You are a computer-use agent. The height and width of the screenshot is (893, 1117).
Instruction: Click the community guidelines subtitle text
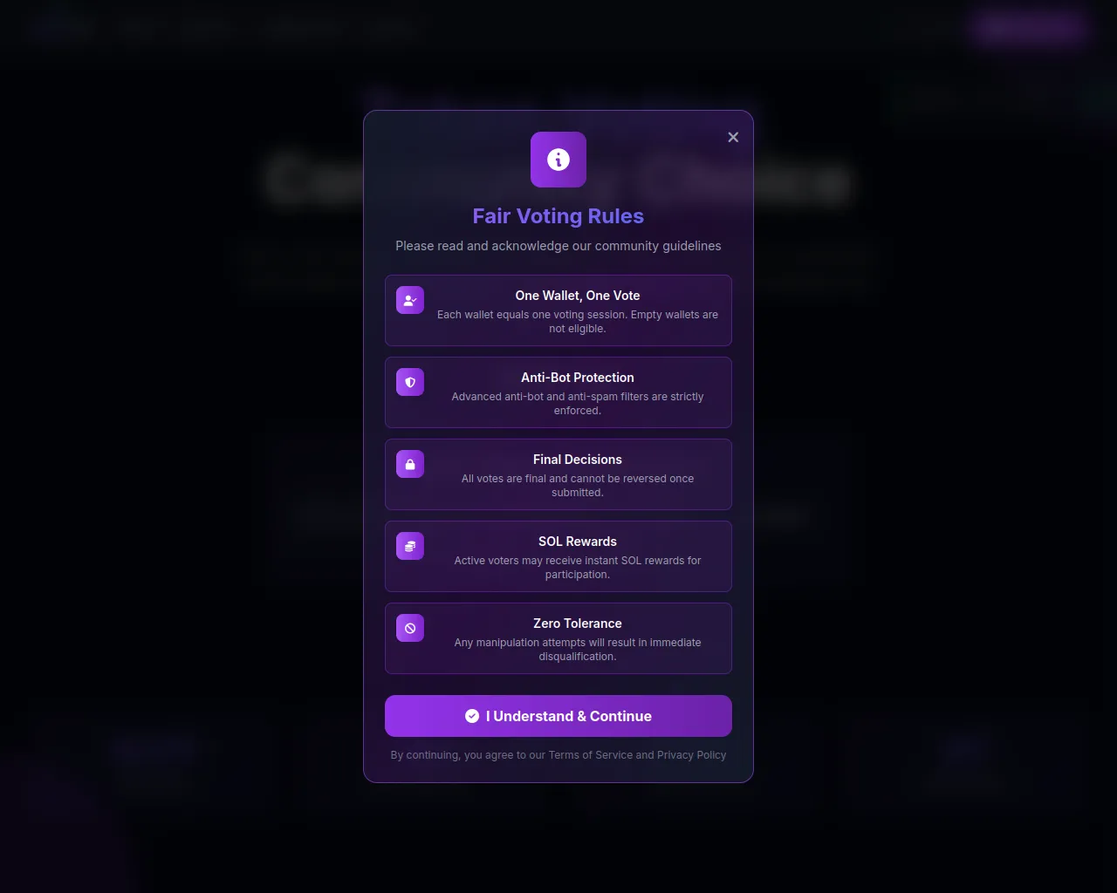click(558, 246)
